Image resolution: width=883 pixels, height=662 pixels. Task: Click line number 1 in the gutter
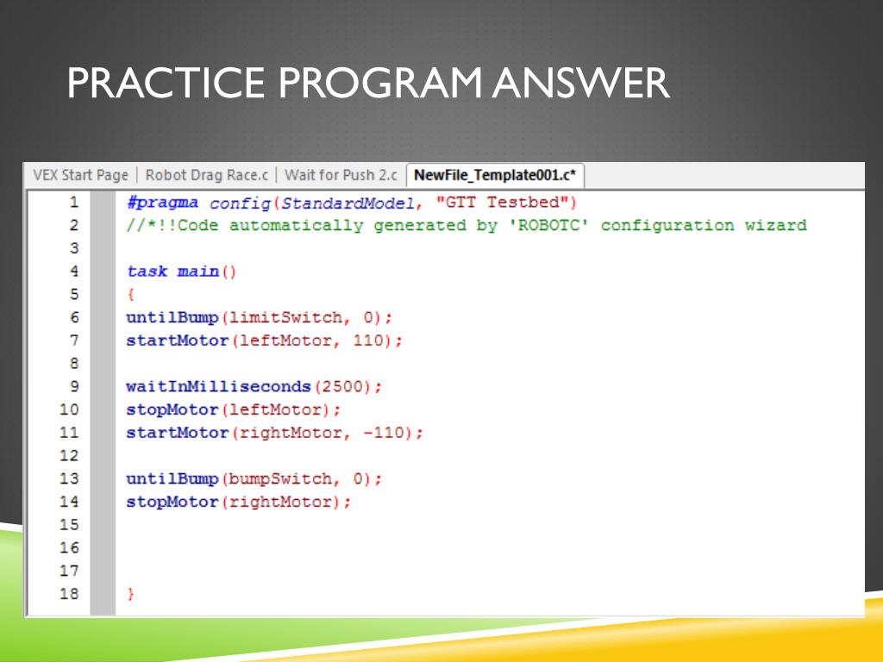coord(74,203)
